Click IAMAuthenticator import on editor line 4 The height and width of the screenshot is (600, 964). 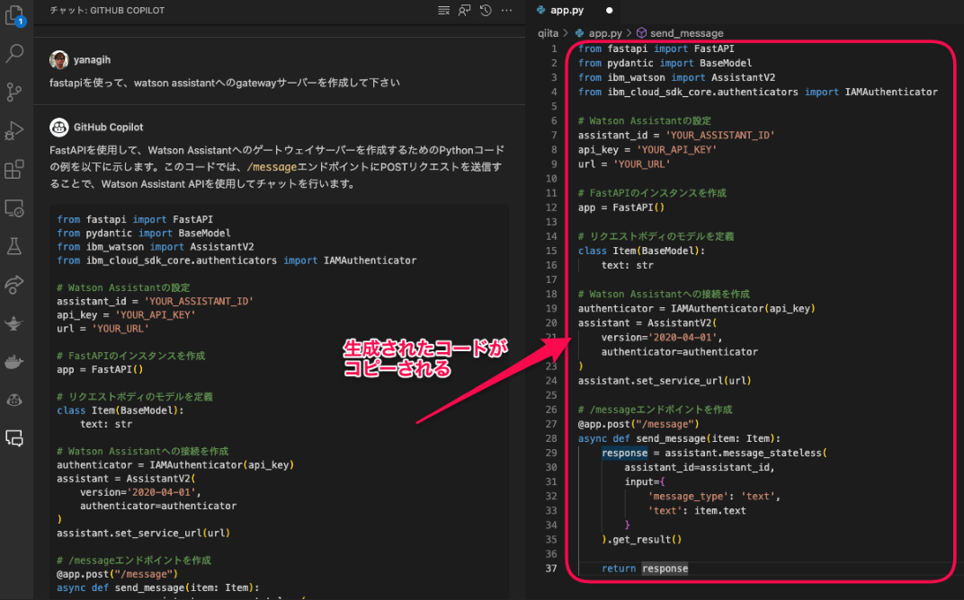891,93
